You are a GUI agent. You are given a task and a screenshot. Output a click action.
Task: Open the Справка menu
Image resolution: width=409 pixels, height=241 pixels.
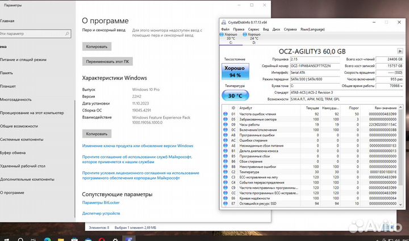(x=290, y=29)
